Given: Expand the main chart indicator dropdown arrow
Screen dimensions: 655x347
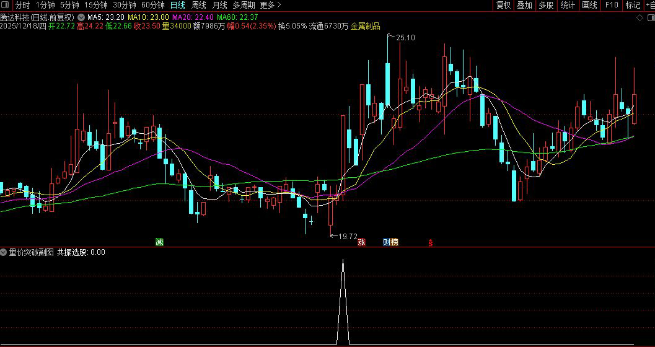Looking at the screenshot, I should tap(81, 17).
